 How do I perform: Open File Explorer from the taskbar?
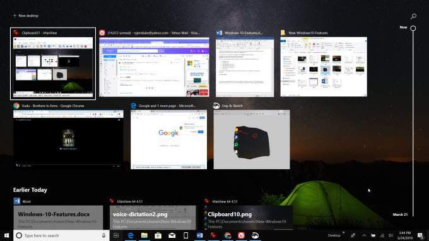144,235
